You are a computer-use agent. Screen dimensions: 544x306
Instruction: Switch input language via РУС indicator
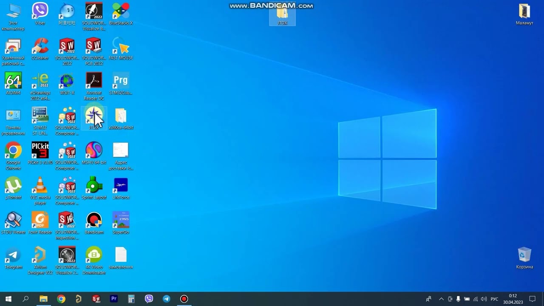click(494, 299)
